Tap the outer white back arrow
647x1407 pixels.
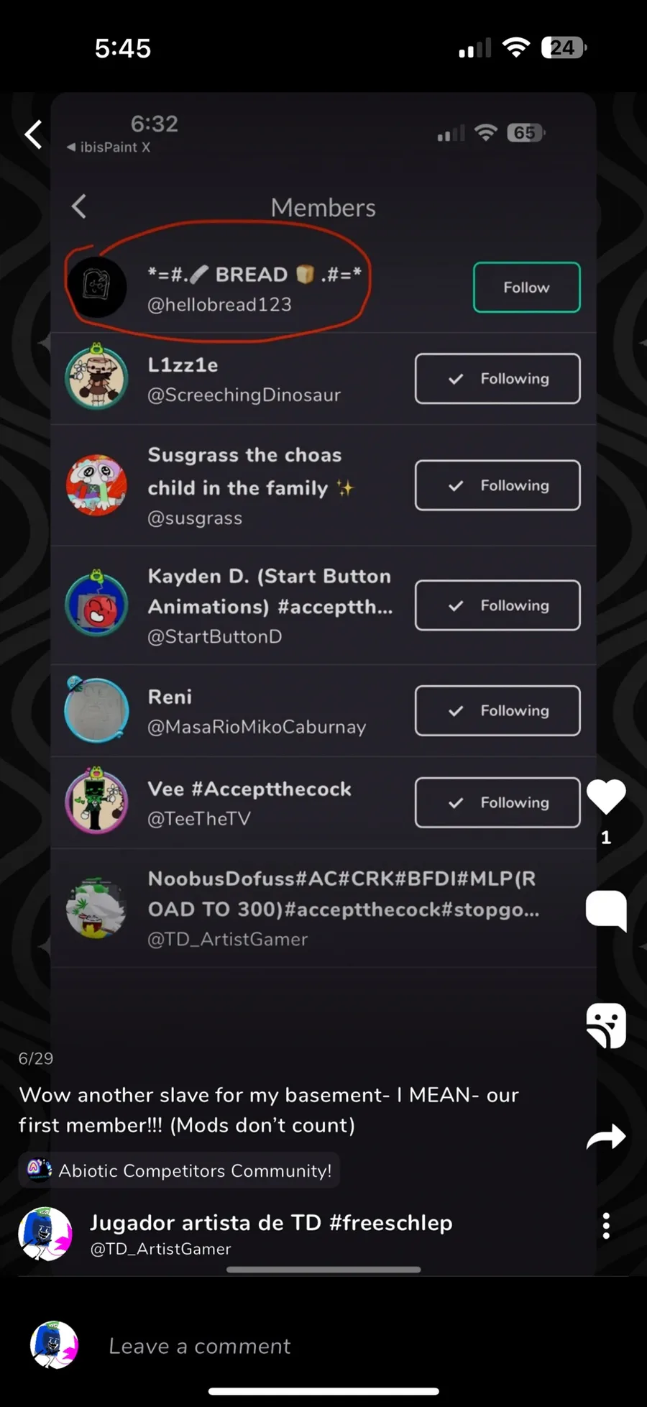tap(33, 134)
